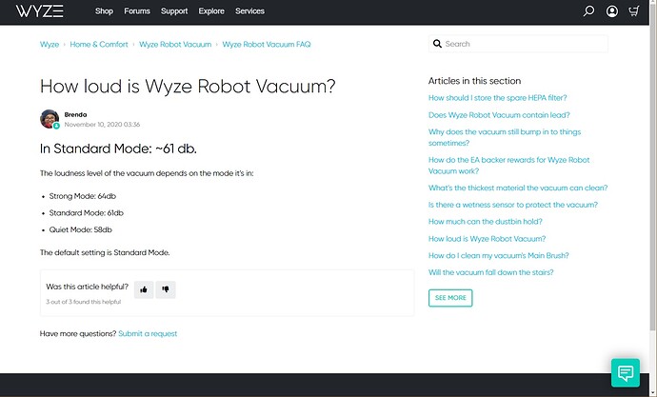Open 'How much can the dustbin hold?'
This screenshot has width=657, height=397.
[x=486, y=222]
